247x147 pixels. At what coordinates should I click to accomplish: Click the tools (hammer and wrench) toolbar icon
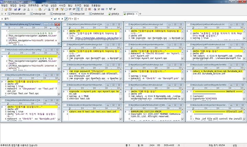99,9
